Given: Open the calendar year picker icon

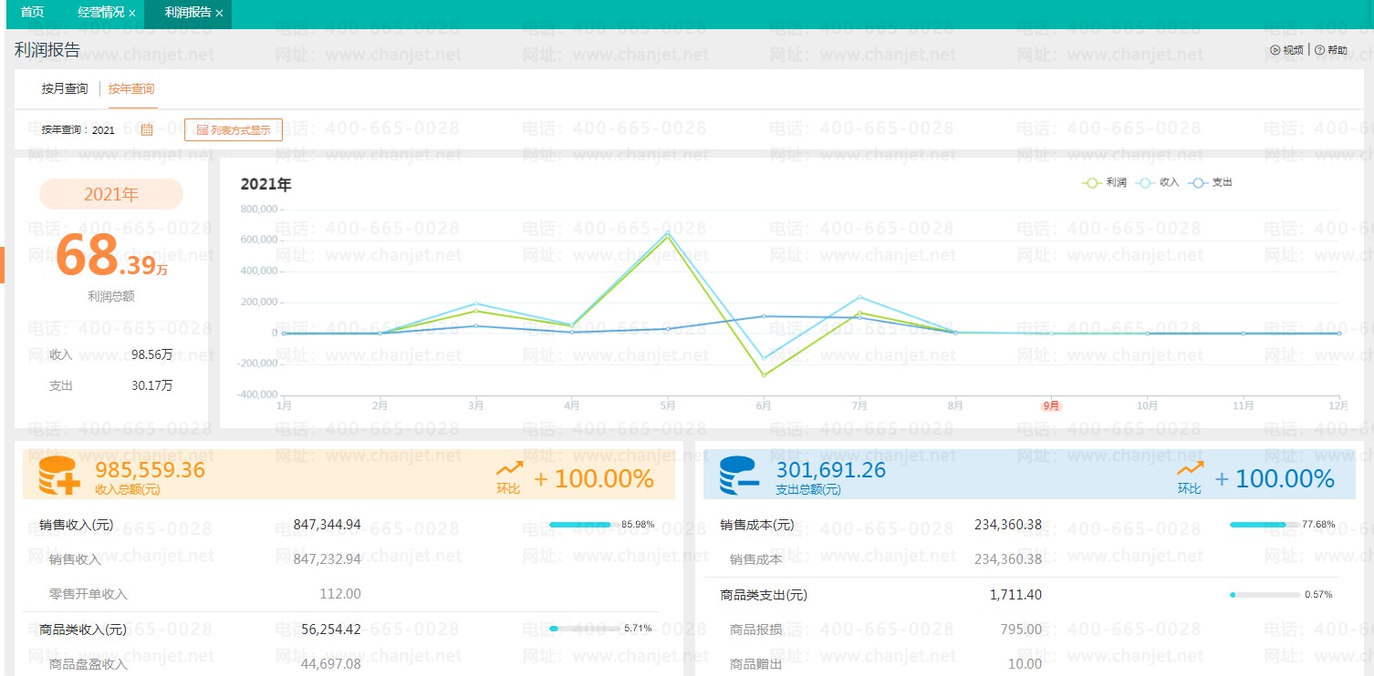Looking at the screenshot, I should [x=147, y=130].
